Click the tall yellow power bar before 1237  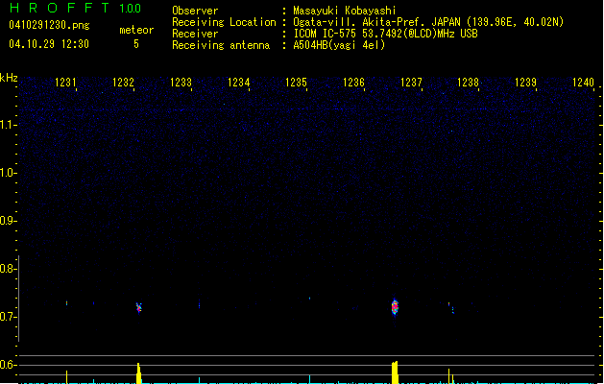tap(395, 372)
